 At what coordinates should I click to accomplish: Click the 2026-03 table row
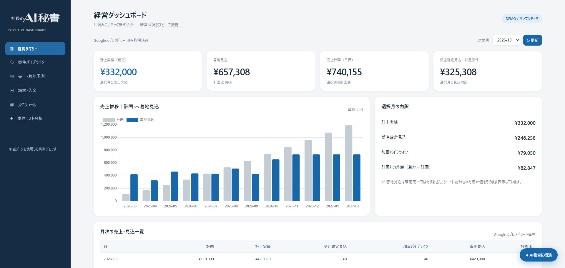pyautogui.click(x=318, y=259)
